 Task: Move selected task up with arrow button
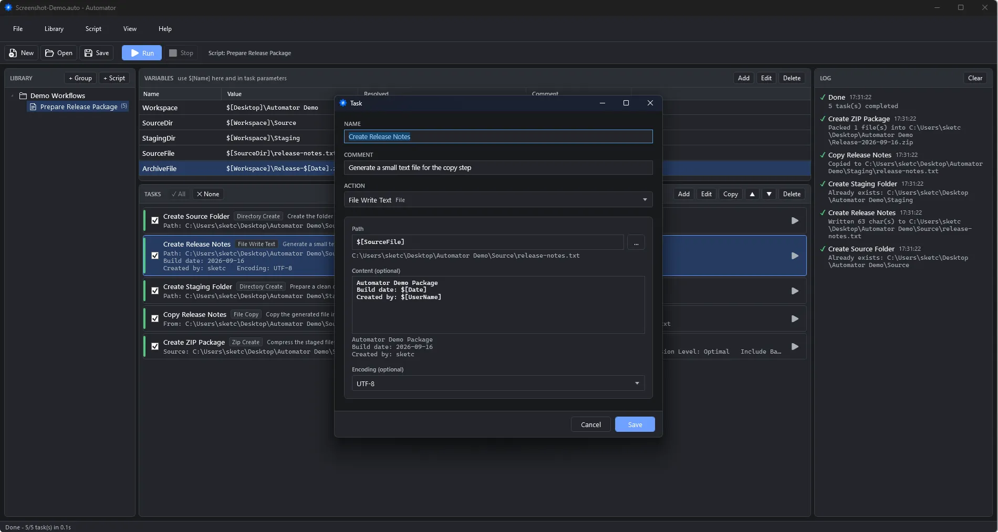(752, 194)
